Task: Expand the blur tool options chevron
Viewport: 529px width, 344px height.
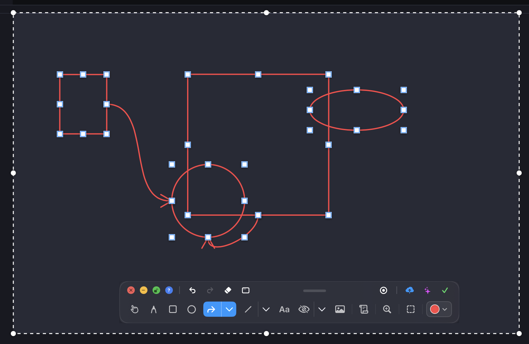Action: 322,309
